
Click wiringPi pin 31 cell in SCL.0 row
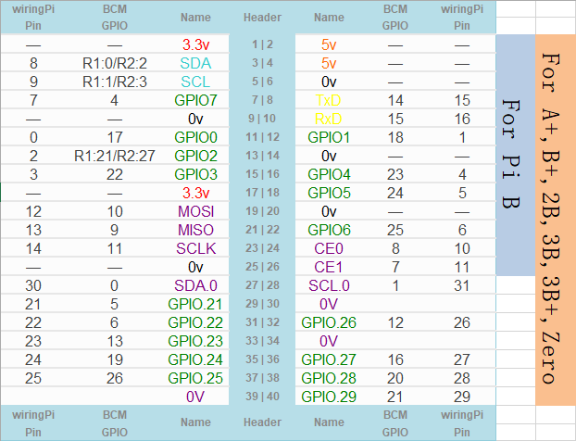[x=462, y=285]
